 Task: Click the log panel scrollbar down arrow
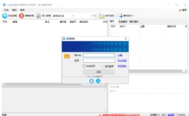[106, 110]
